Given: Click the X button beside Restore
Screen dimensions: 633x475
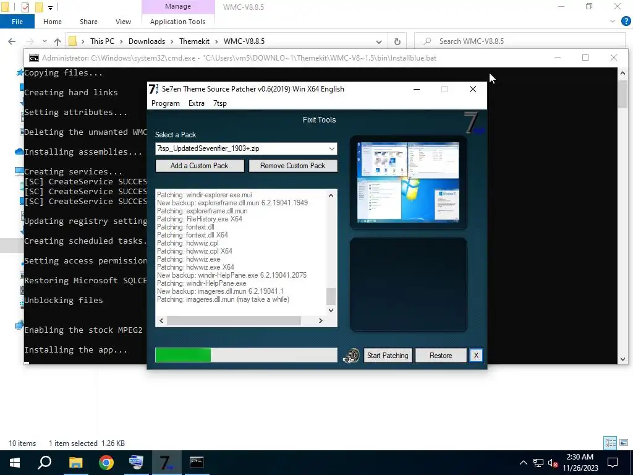Looking at the screenshot, I should click(476, 356).
